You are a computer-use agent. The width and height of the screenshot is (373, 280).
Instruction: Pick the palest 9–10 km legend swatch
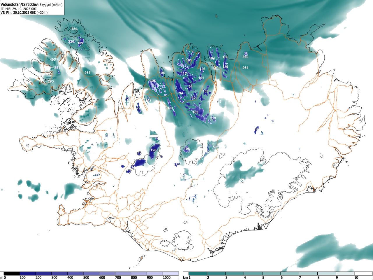pos(345,274)
